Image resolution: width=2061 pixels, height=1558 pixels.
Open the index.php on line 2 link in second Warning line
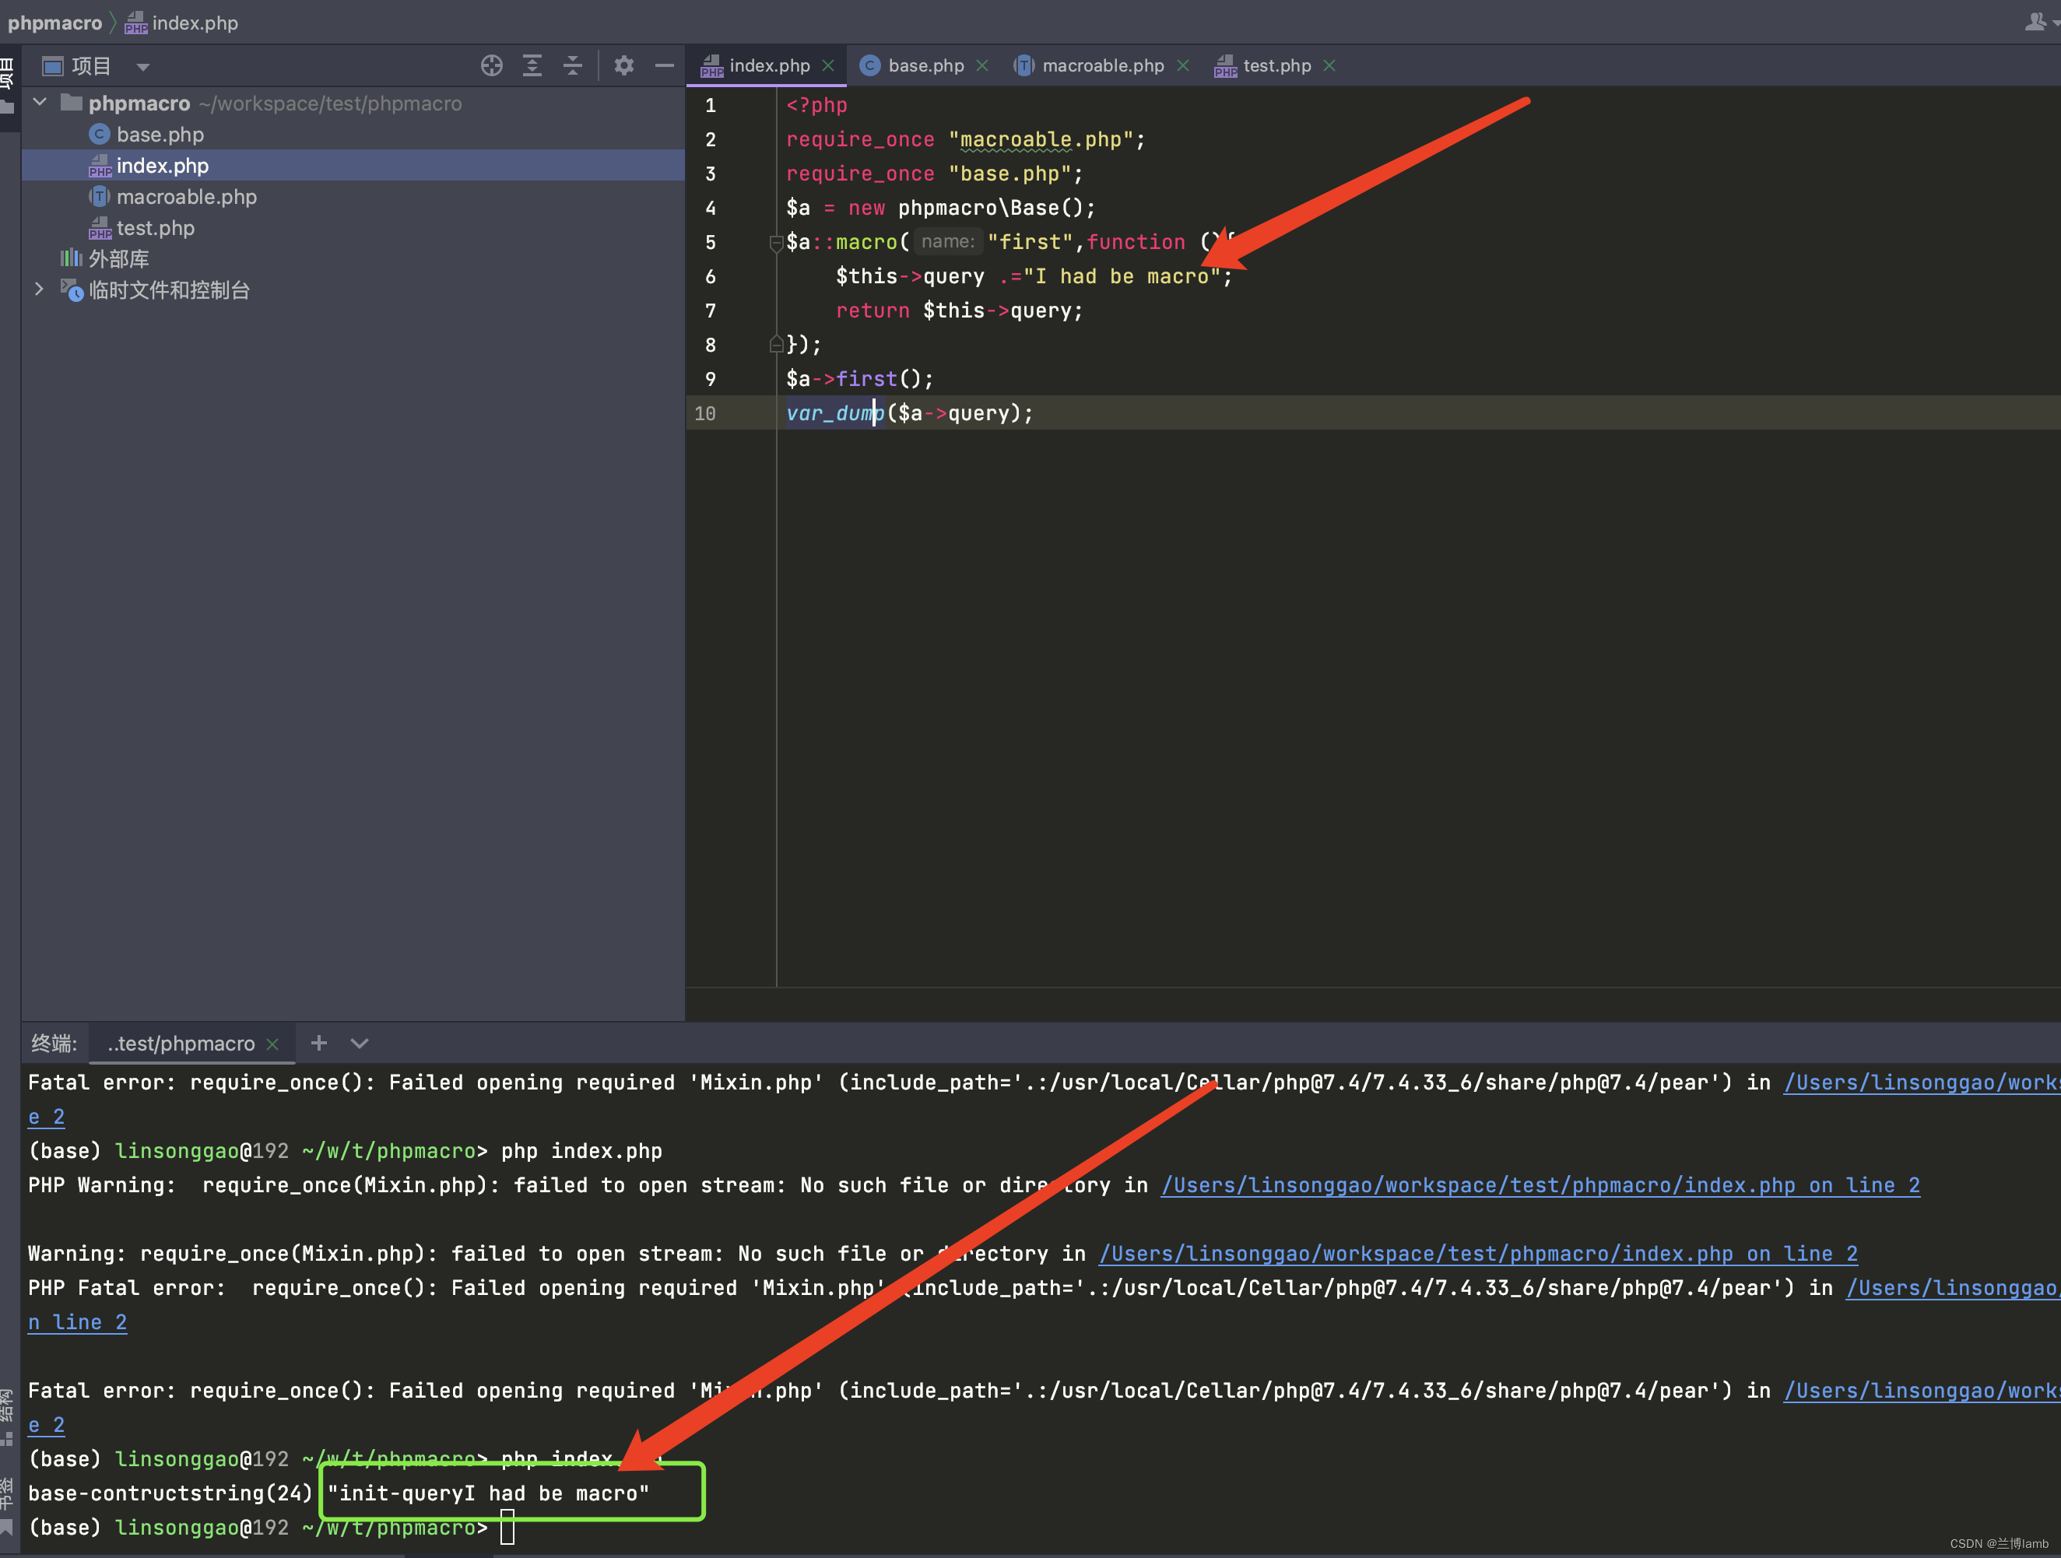coord(1478,1254)
